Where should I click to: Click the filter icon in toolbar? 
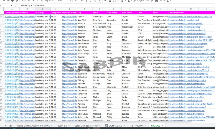162,1
